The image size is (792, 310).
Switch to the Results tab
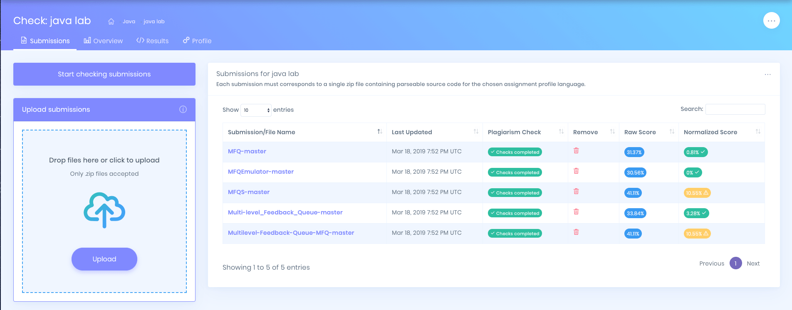152,41
